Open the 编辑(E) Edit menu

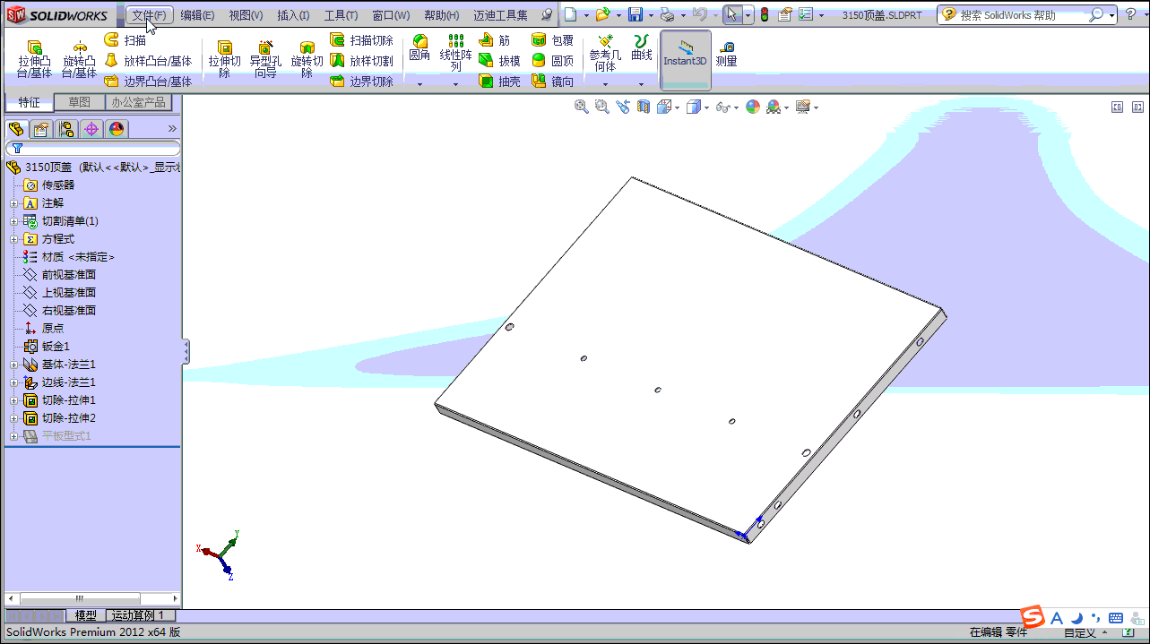[197, 15]
